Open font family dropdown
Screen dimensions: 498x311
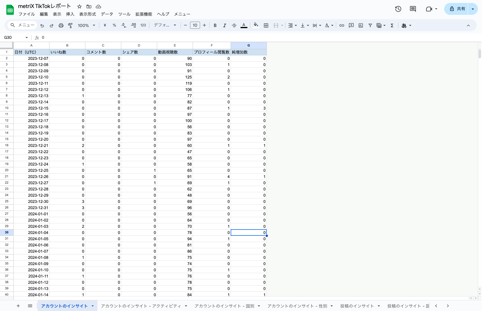(165, 25)
